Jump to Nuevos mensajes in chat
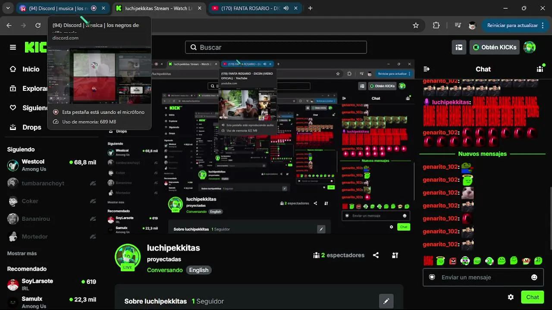 click(x=483, y=154)
